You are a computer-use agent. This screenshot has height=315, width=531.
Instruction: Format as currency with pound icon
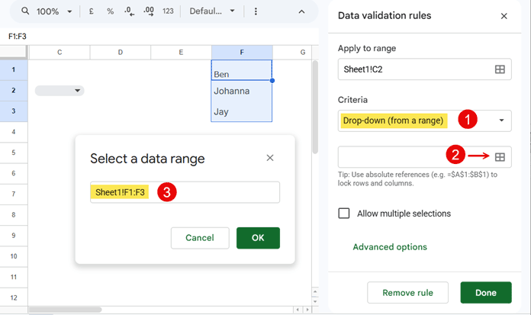point(91,11)
